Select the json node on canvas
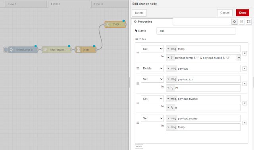Viewport: 254px width, 150px height. coord(86,50)
